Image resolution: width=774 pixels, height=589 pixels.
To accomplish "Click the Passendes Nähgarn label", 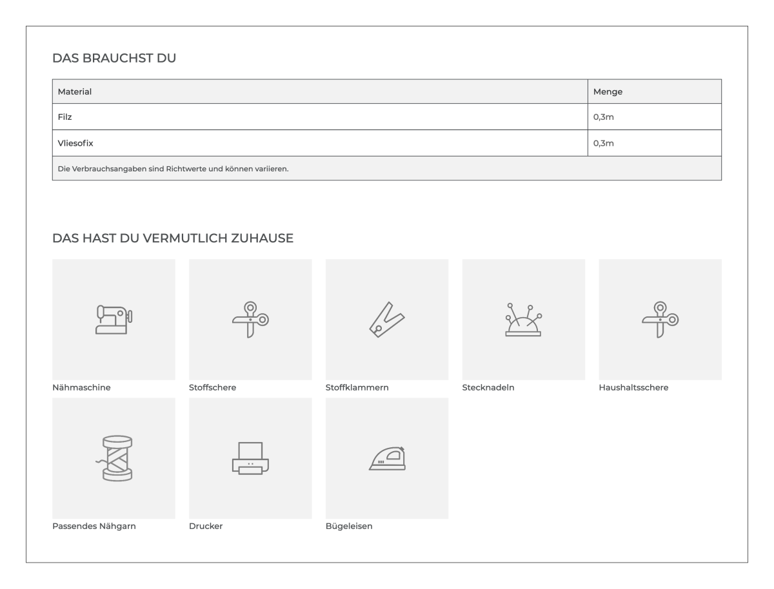I will [94, 526].
